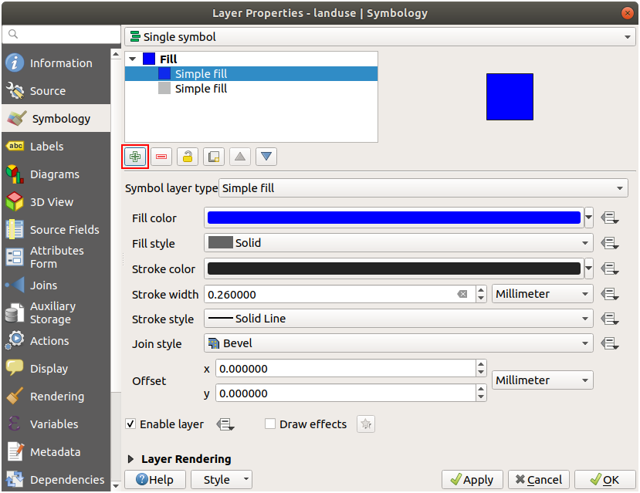The width and height of the screenshot is (640, 493).
Task: Customize draw effects star button
Action: 367,424
